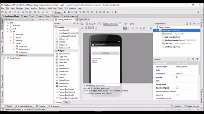Toggle the clickable property checkbox

point(177,95)
